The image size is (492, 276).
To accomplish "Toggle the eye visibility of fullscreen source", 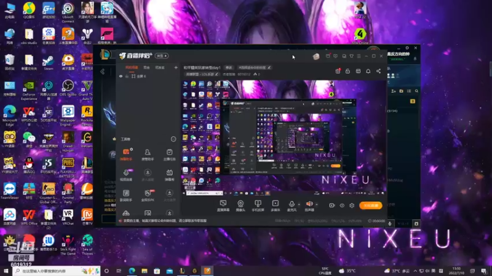I will [x=121, y=76].
